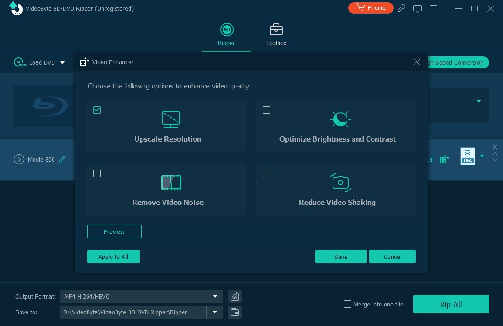Click the MP4 format thumbnail icon
The width and height of the screenshot is (503, 326).
(x=467, y=156)
